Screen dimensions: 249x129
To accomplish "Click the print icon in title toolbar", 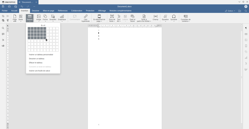I will coord(9,7).
